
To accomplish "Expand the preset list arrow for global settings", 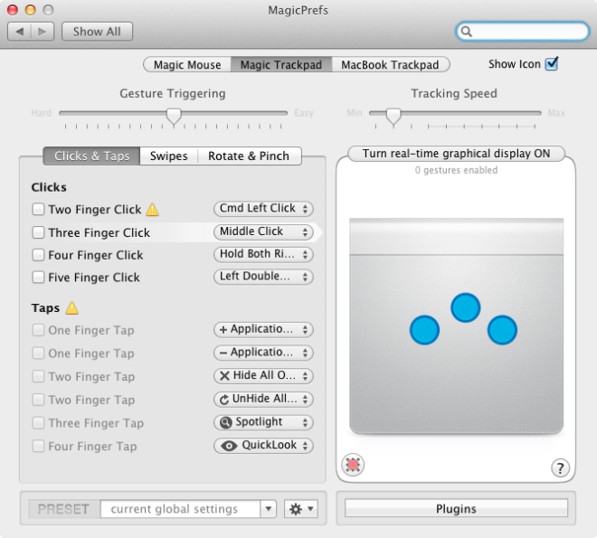I will (x=268, y=509).
